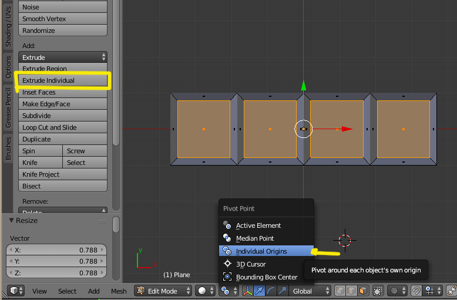Open the Grease Pencil tab

click(x=8, y=107)
